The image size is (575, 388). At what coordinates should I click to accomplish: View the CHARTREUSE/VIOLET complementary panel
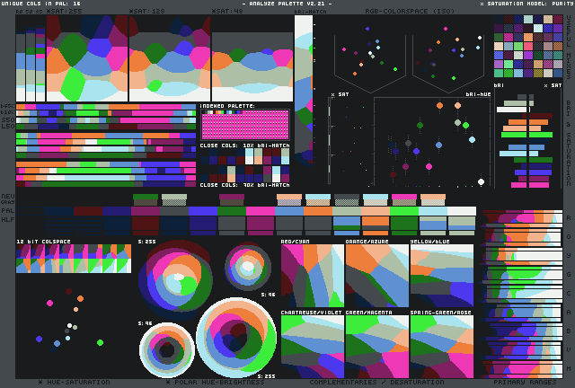[313, 347]
